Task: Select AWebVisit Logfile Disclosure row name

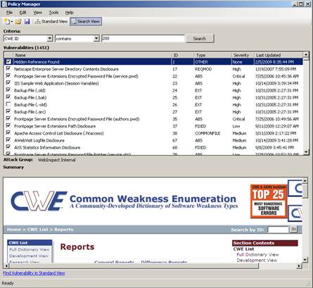Action: (39, 141)
